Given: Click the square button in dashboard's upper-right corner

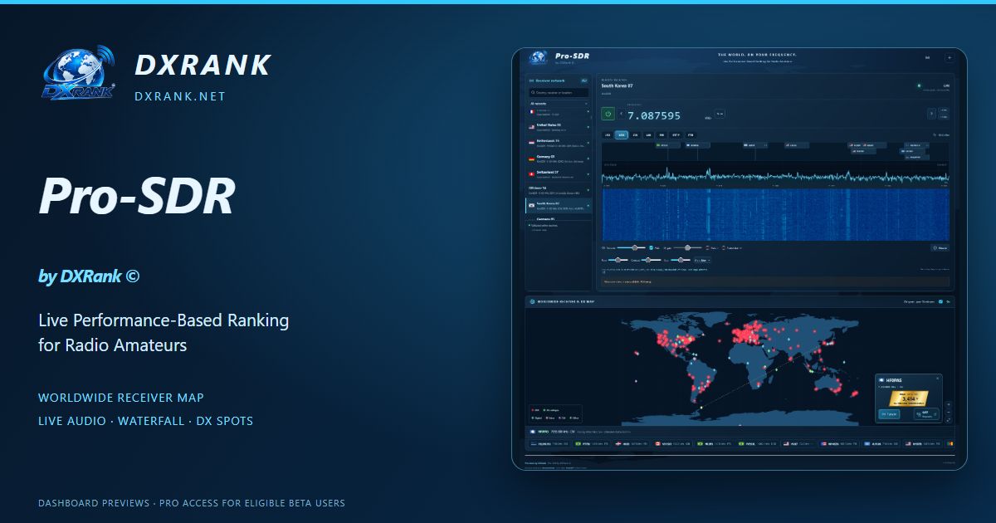Looking at the screenshot, I should coord(950,57).
